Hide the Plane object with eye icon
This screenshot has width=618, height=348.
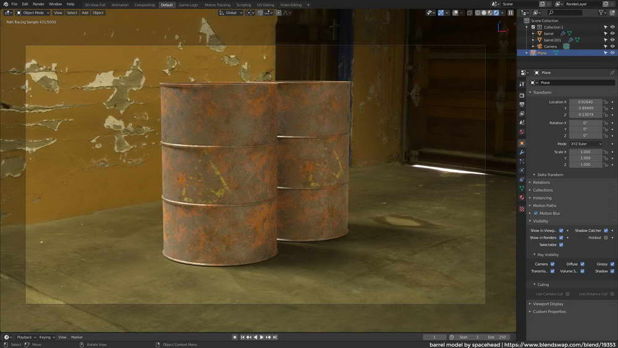click(612, 53)
